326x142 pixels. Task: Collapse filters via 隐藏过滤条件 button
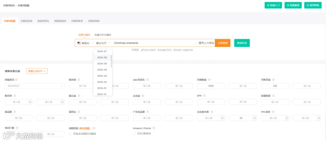point(37,71)
